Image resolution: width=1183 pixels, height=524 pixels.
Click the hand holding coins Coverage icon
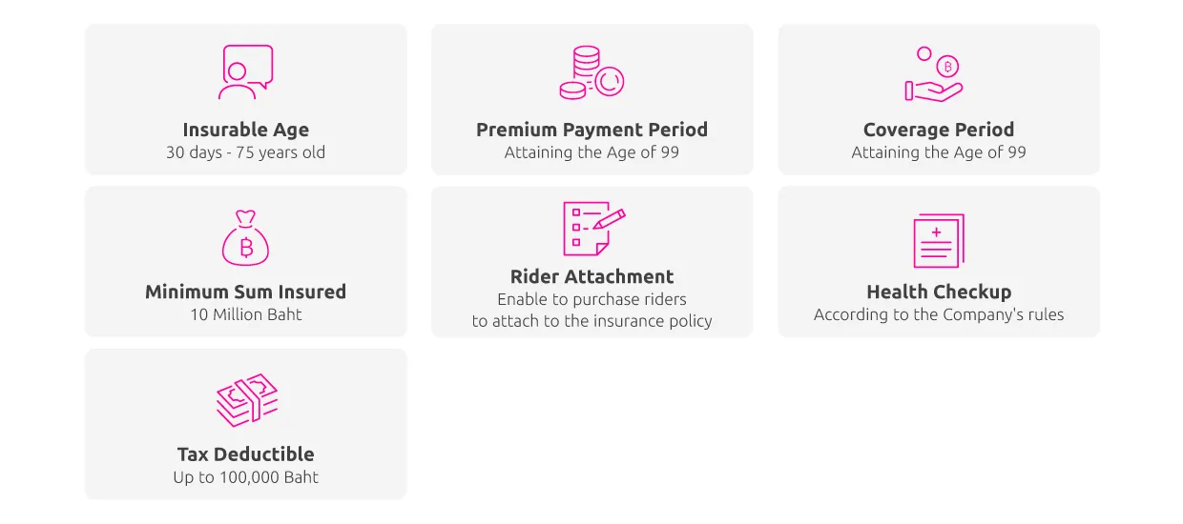(x=933, y=73)
